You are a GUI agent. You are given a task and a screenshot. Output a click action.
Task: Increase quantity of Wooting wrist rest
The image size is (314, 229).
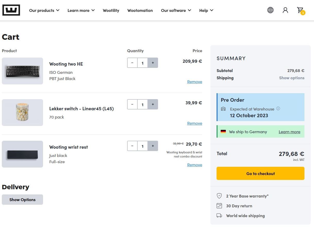pos(153,146)
